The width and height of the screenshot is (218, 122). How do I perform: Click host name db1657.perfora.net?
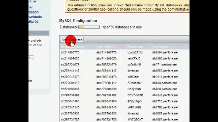tap(165, 114)
